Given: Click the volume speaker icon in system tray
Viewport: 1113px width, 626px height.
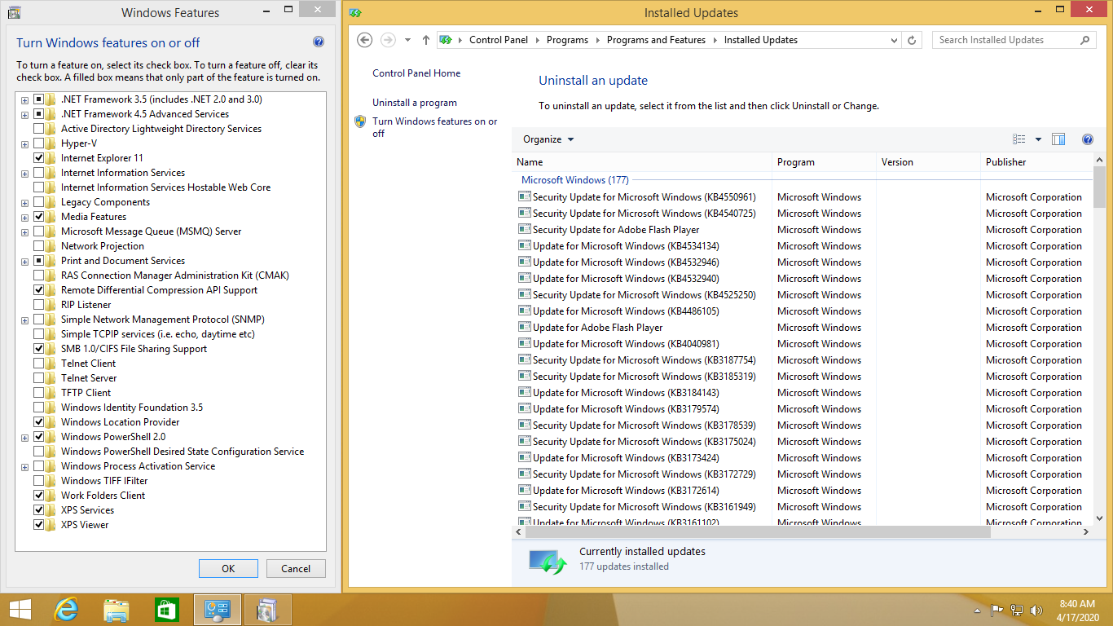Looking at the screenshot, I should coord(1036,610).
